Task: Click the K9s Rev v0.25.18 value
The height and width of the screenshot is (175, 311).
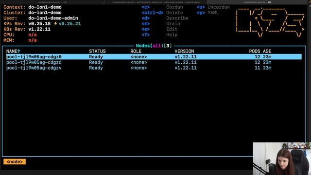Action: [39, 24]
